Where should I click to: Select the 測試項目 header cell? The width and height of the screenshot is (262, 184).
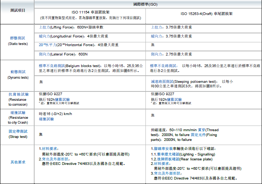17,10
